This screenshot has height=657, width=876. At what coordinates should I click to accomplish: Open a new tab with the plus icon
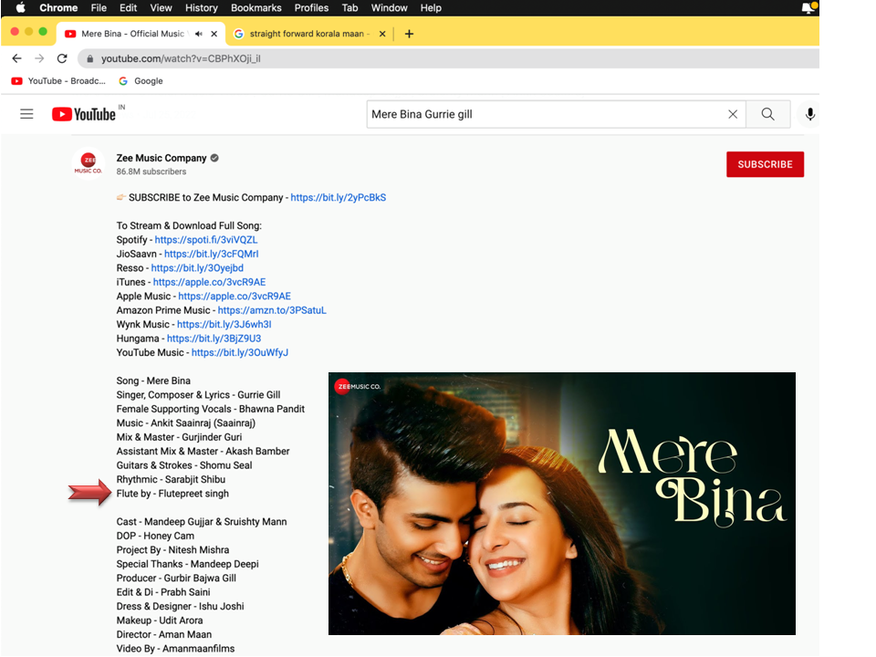(409, 34)
